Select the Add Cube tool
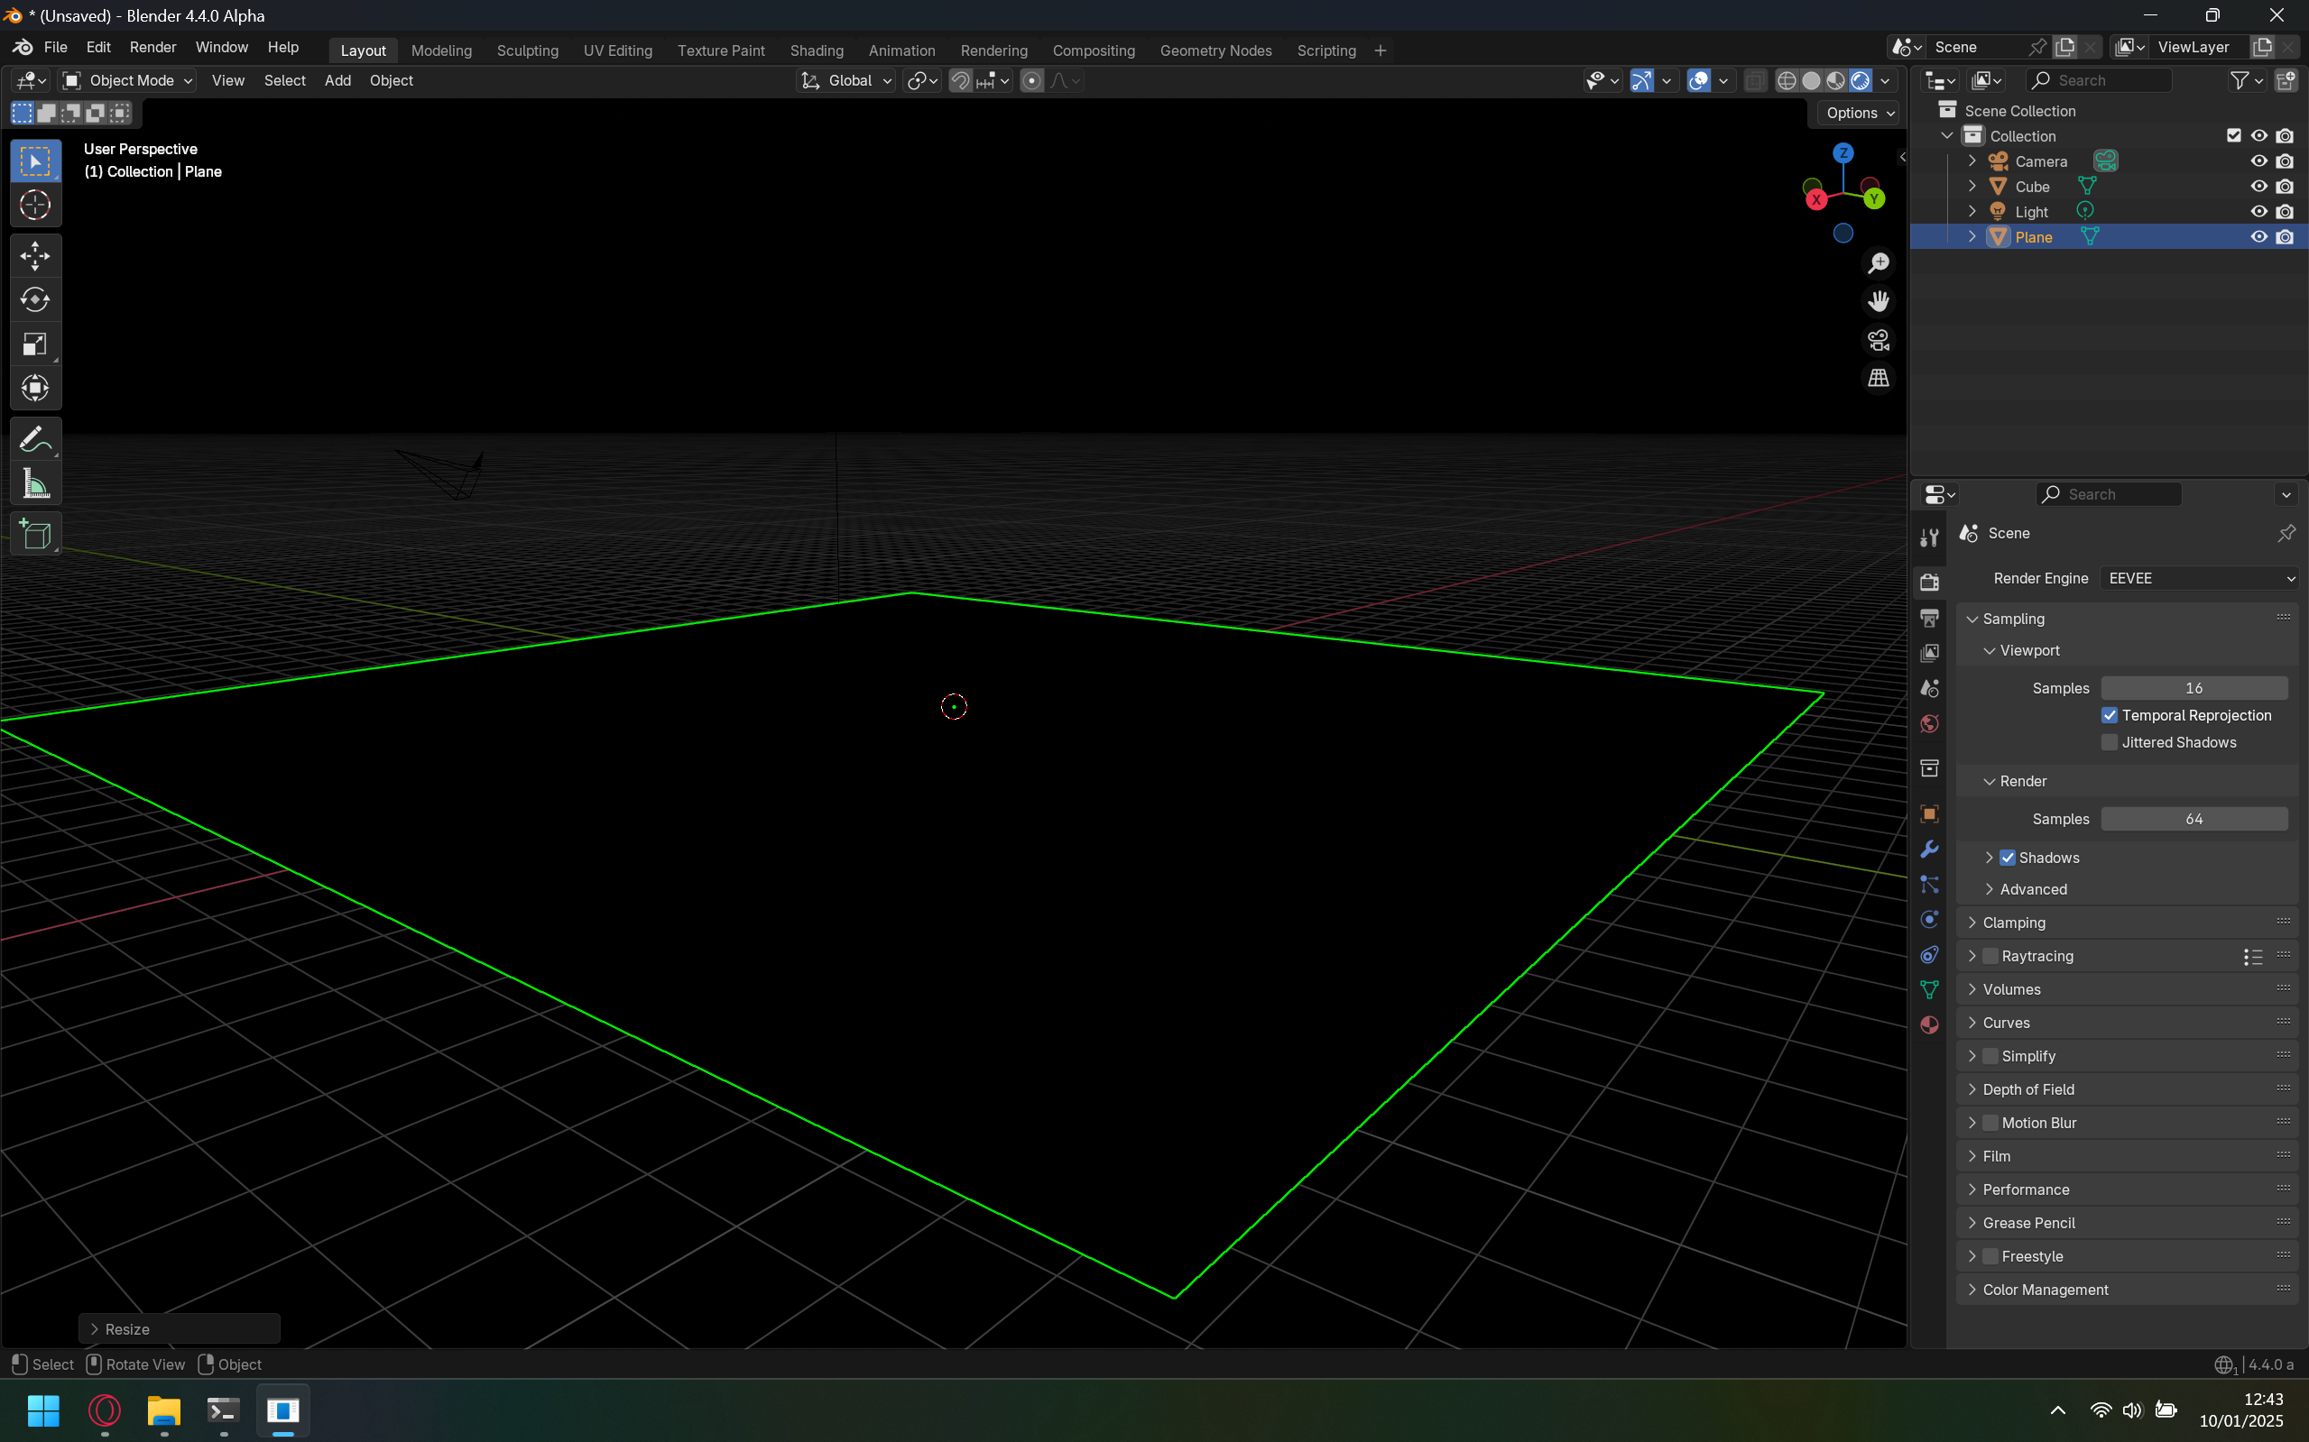The height and width of the screenshot is (1442, 2309). 35,534
